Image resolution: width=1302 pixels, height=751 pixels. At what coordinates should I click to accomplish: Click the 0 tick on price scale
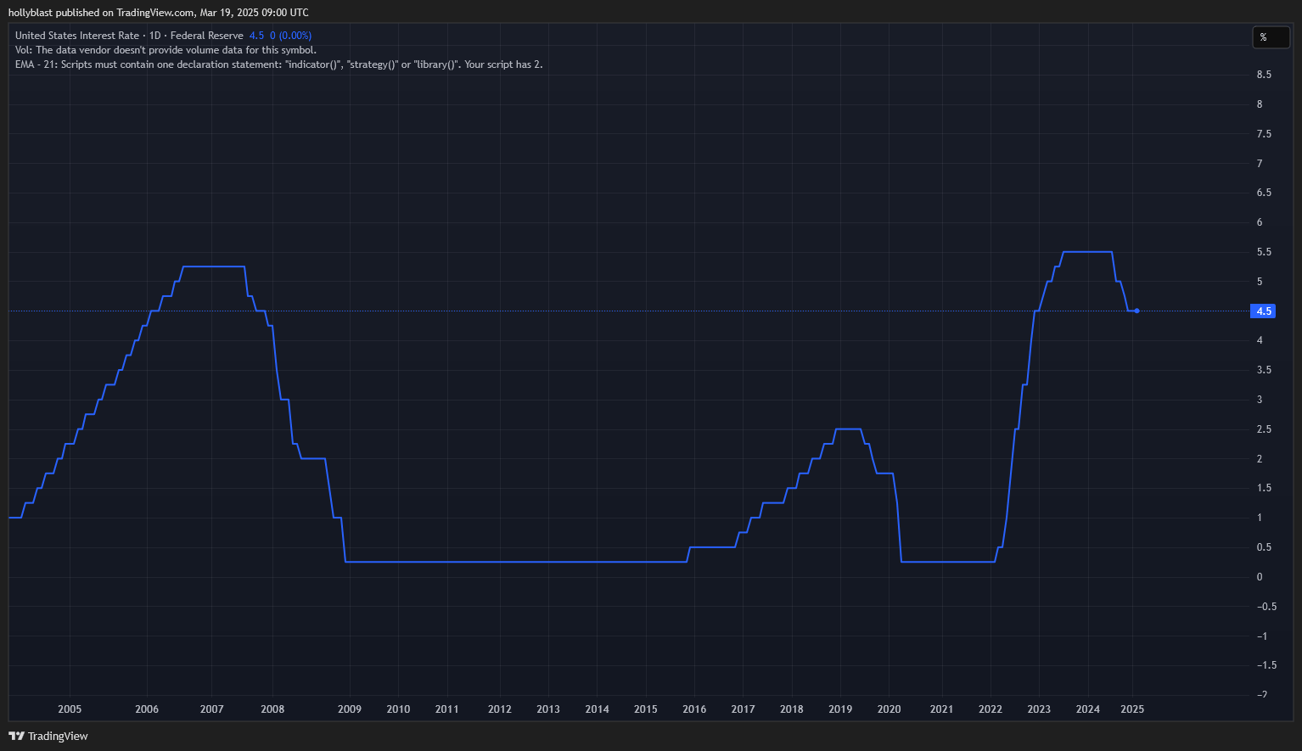[1260, 577]
